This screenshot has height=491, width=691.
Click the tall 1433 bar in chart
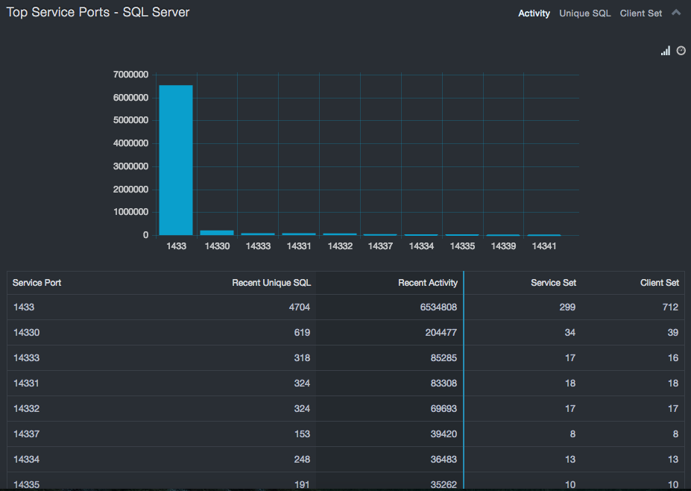[176, 160]
